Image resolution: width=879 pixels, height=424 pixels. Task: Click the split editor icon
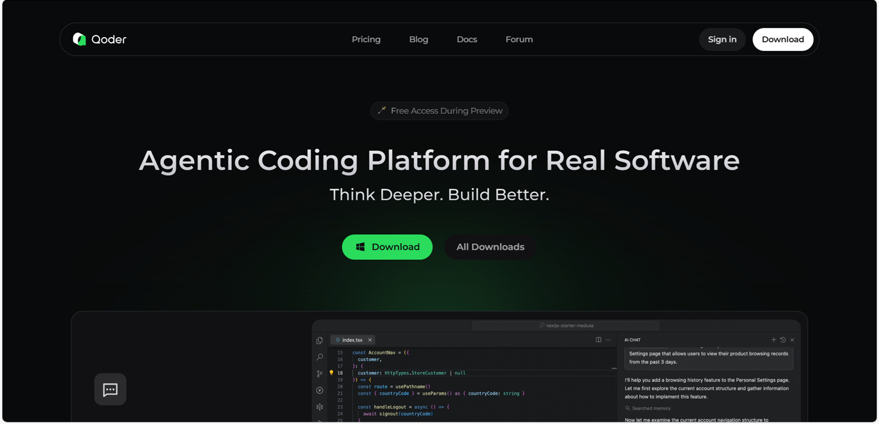pyautogui.click(x=599, y=340)
